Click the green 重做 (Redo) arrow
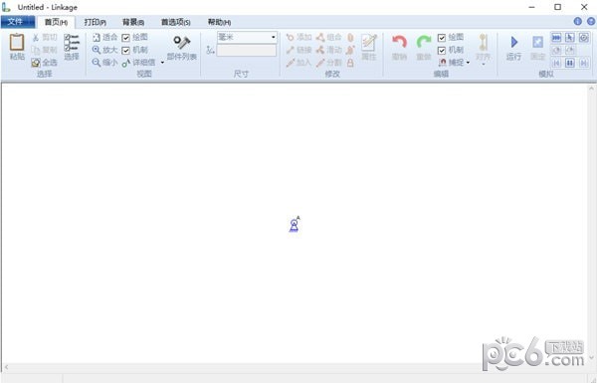The height and width of the screenshot is (383, 597). [424, 42]
